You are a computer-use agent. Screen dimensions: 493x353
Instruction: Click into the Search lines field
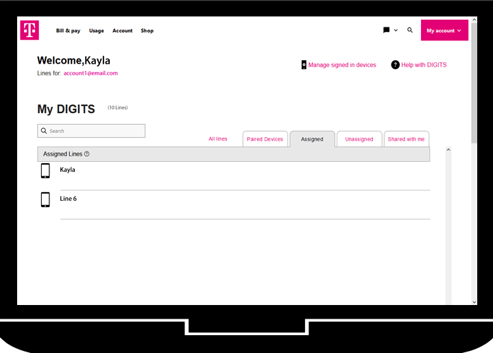point(91,131)
